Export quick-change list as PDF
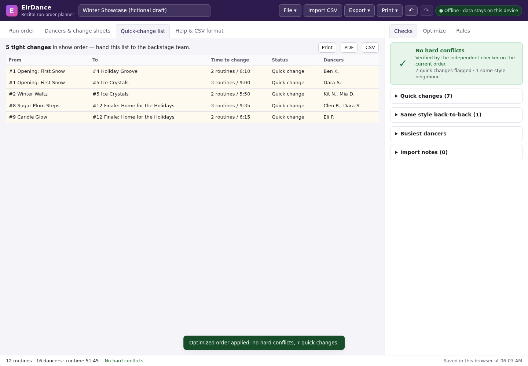This screenshot has height=366, width=528. [349, 48]
